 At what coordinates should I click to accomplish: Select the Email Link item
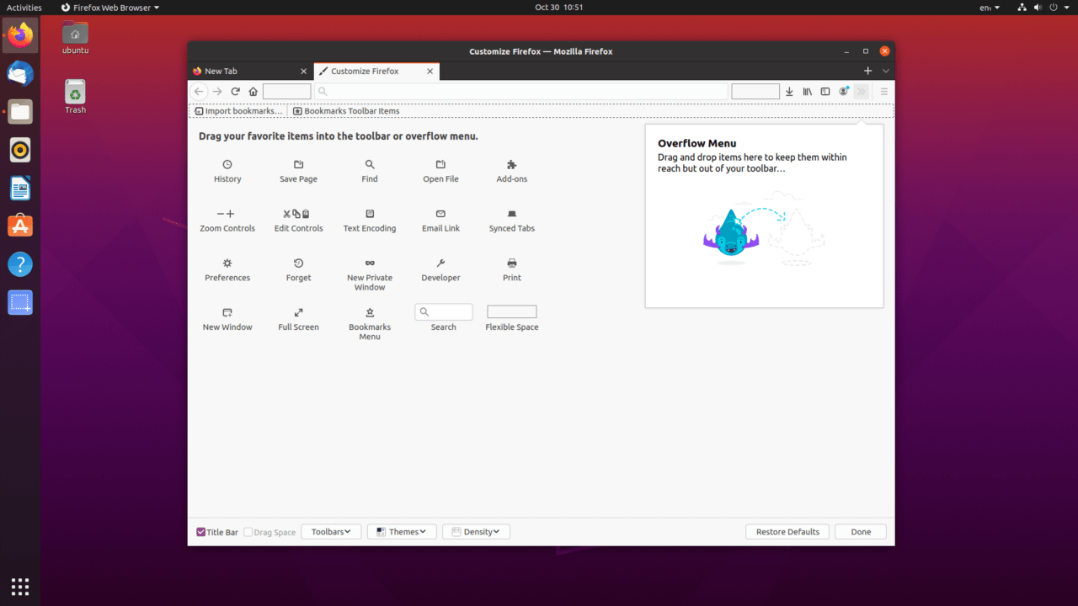coord(440,221)
